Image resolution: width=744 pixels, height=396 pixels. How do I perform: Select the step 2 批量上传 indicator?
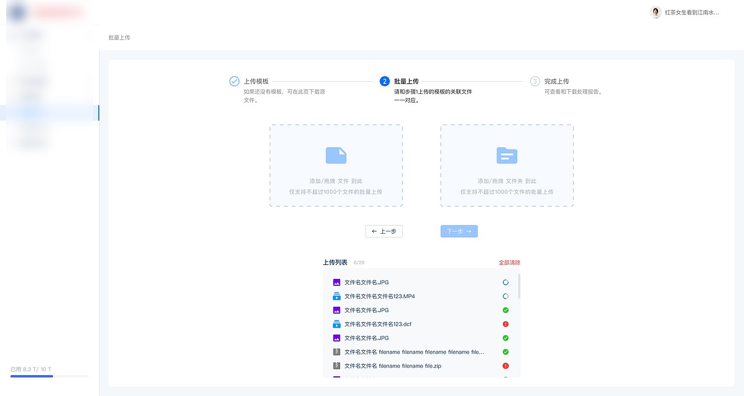[386, 81]
